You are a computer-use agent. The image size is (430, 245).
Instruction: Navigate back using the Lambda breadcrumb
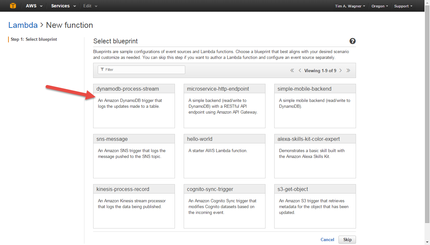click(x=23, y=25)
